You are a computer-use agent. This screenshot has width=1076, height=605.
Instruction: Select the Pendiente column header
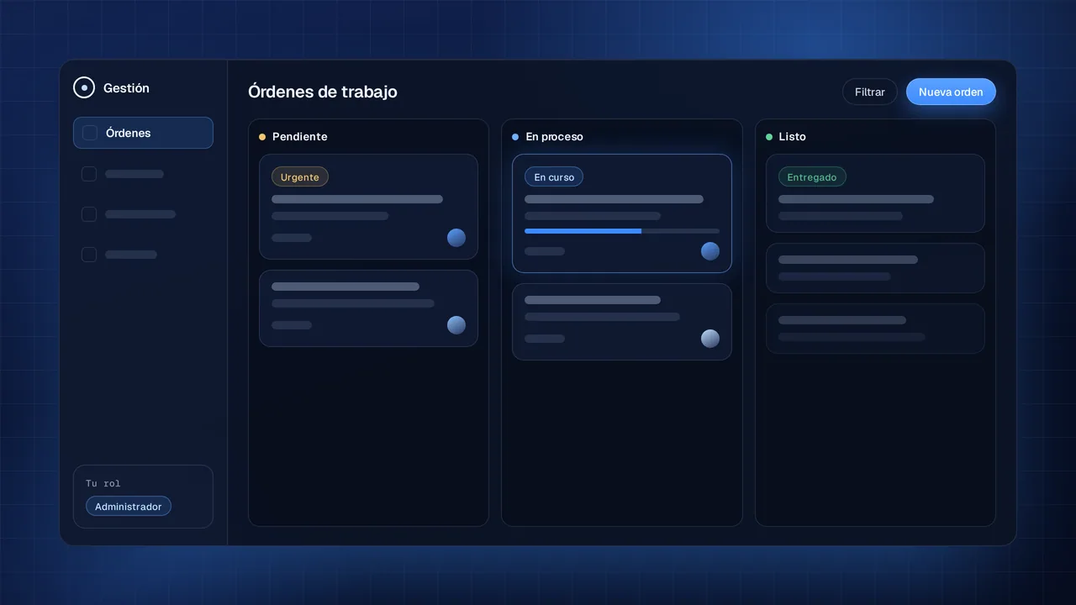[x=293, y=136]
